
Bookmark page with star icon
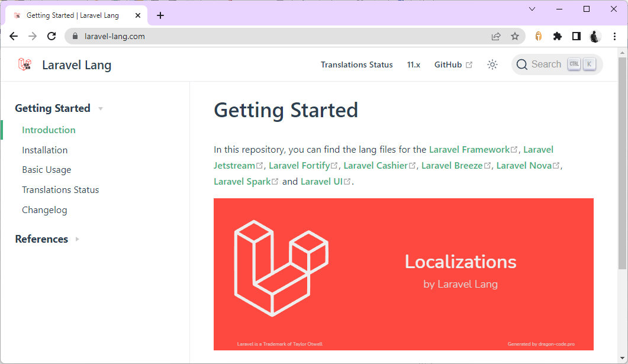coord(515,37)
